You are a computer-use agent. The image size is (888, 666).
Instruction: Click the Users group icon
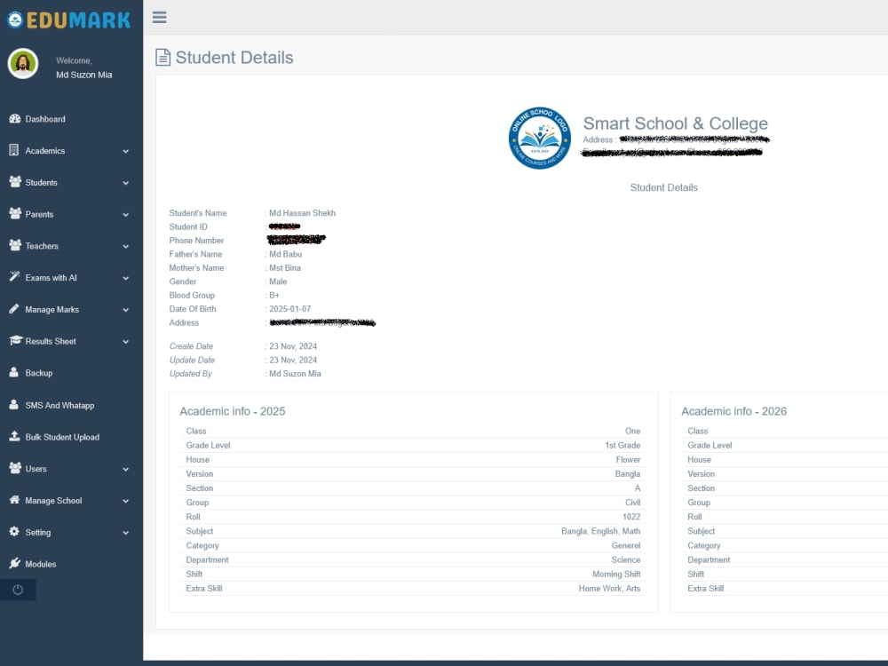(15, 468)
